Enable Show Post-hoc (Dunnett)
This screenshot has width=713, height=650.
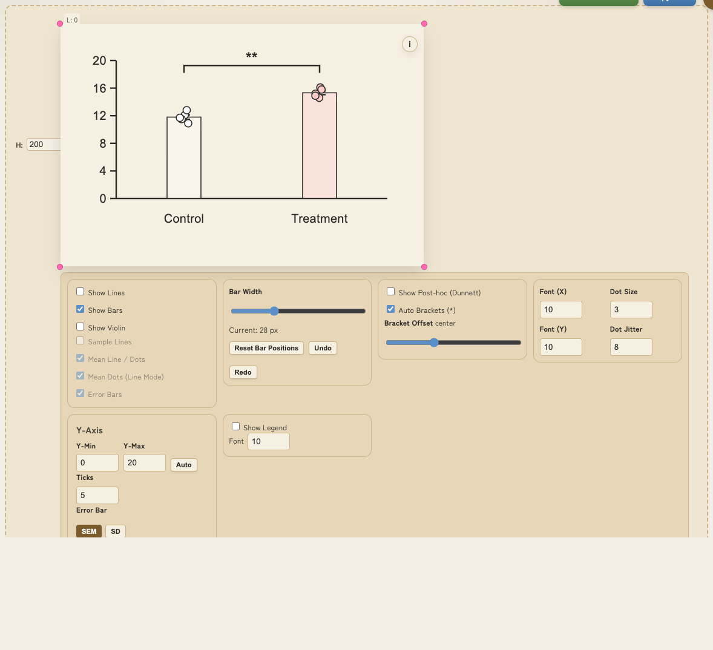coord(391,292)
